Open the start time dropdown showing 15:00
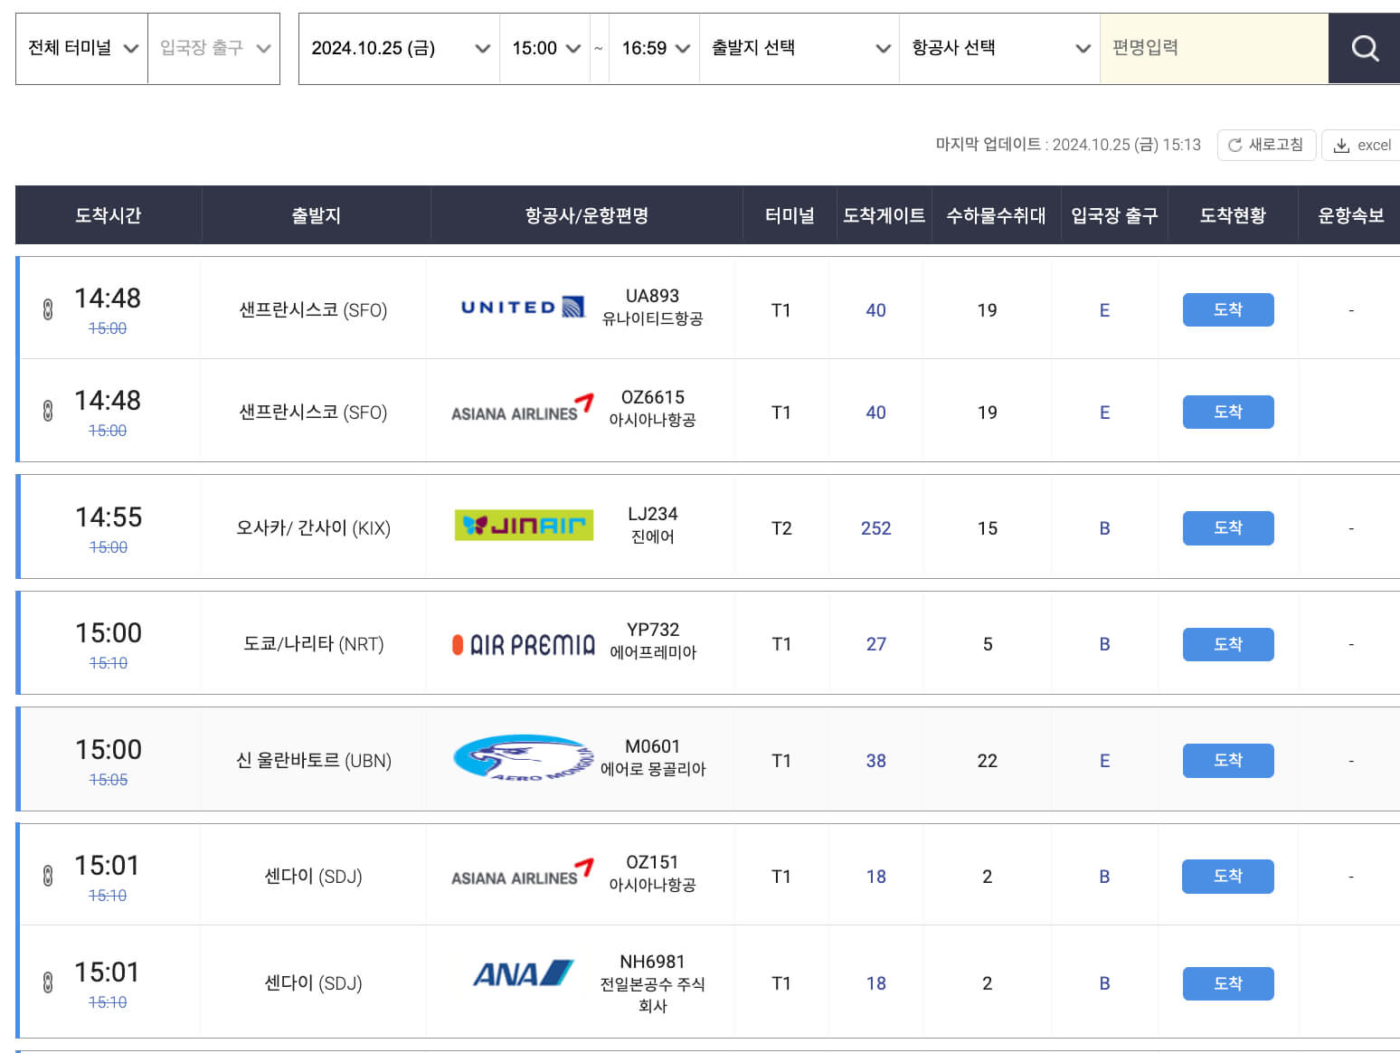 pyautogui.click(x=545, y=48)
